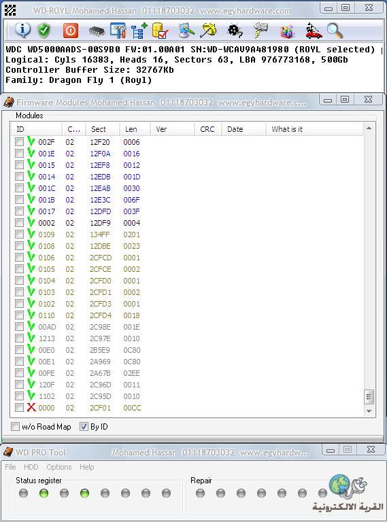
Task: Maximize the Firmware Modules window
Action: (x=345, y=99)
